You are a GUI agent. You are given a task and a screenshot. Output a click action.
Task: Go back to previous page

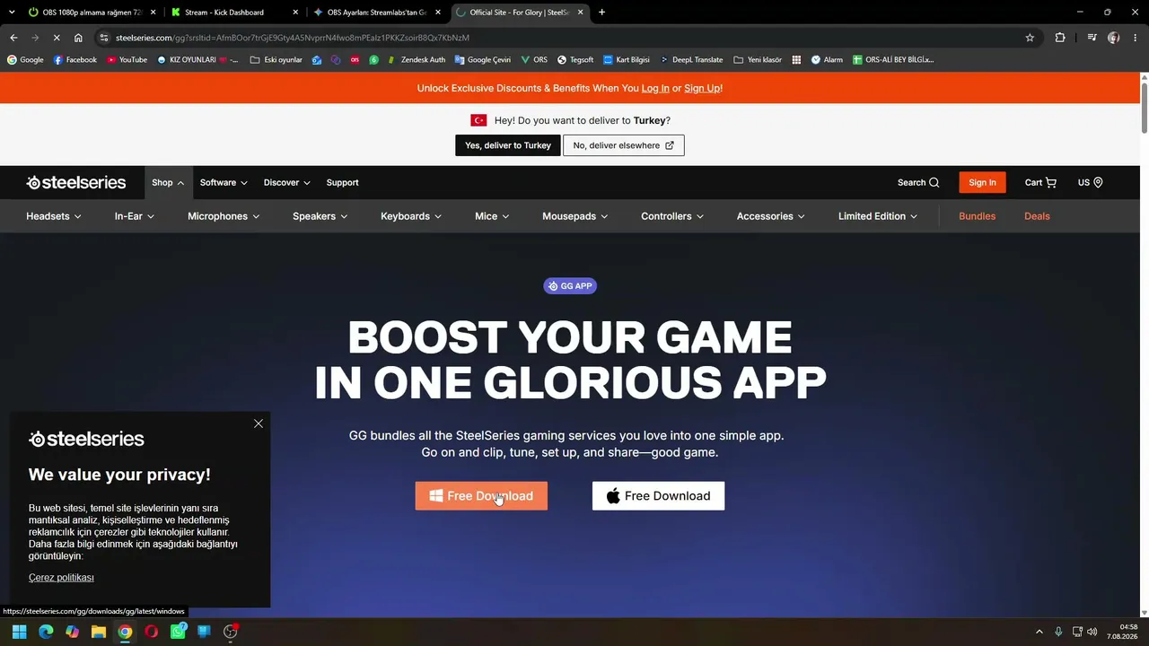pos(13,38)
